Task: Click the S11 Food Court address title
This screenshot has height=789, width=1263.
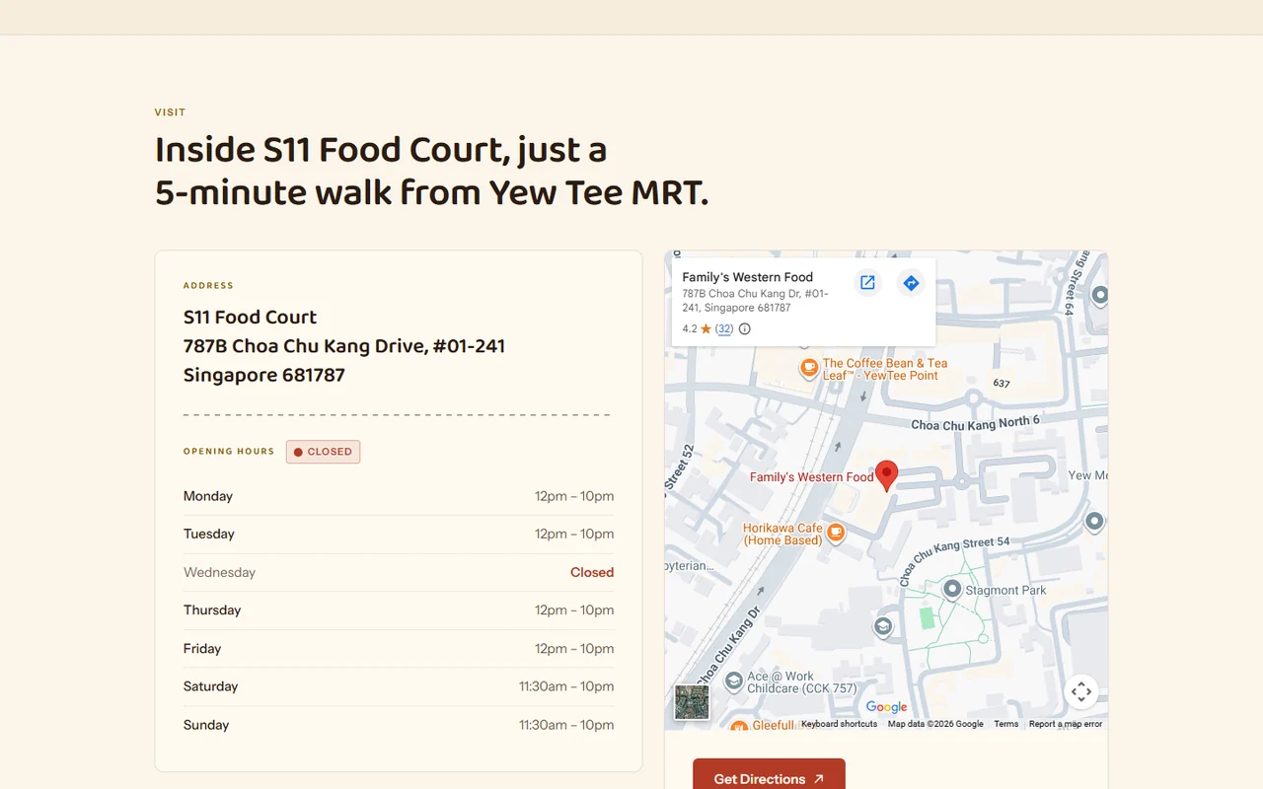Action: pyautogui.click(x=250, y=317)
